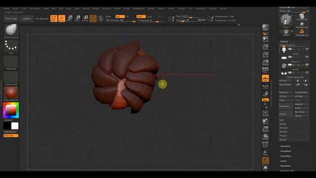316x178 pixels.
Task: Expand the Split subtool section
Action: (x=282, y=120)
